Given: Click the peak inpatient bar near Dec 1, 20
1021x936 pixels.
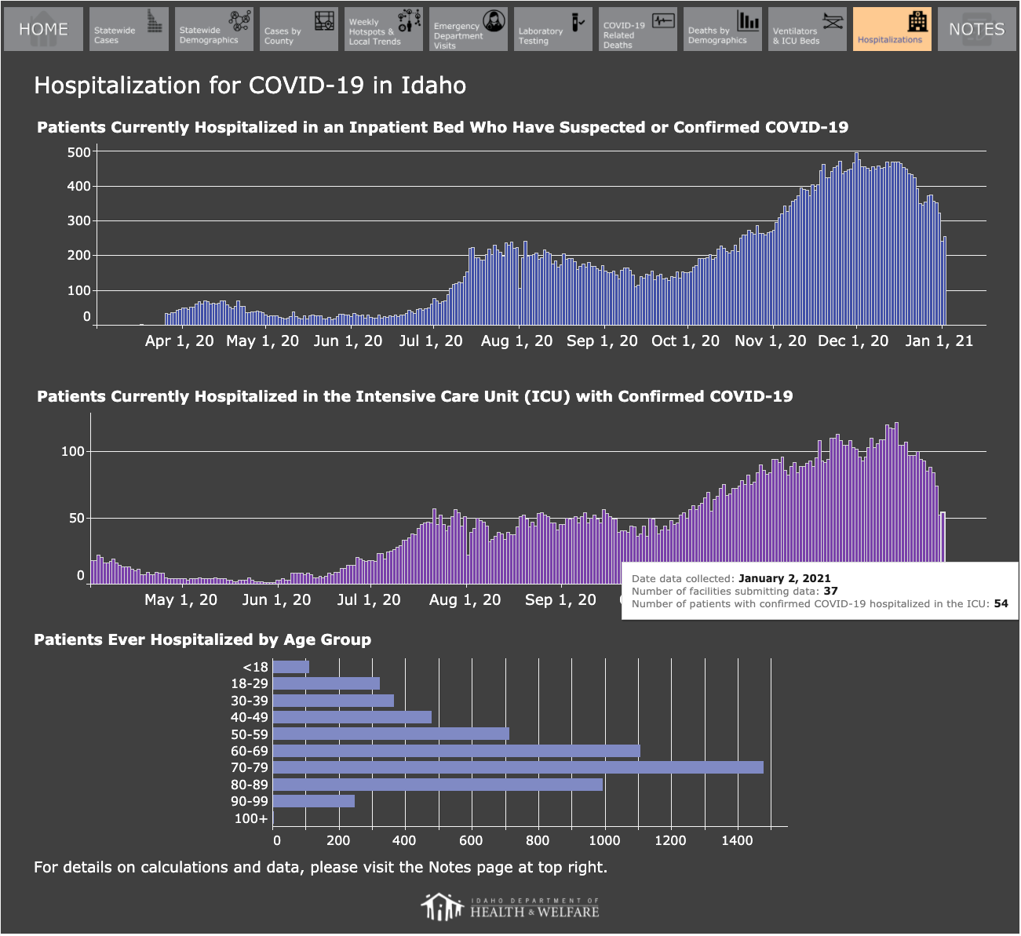Looking at the screenshot, I should click(856, 239).
